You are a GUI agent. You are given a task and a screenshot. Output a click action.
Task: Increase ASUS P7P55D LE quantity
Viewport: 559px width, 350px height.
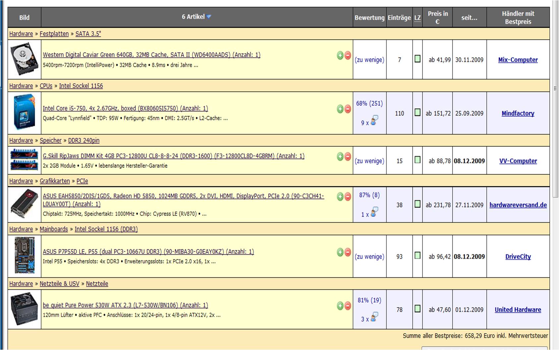(x=340, y=252)
